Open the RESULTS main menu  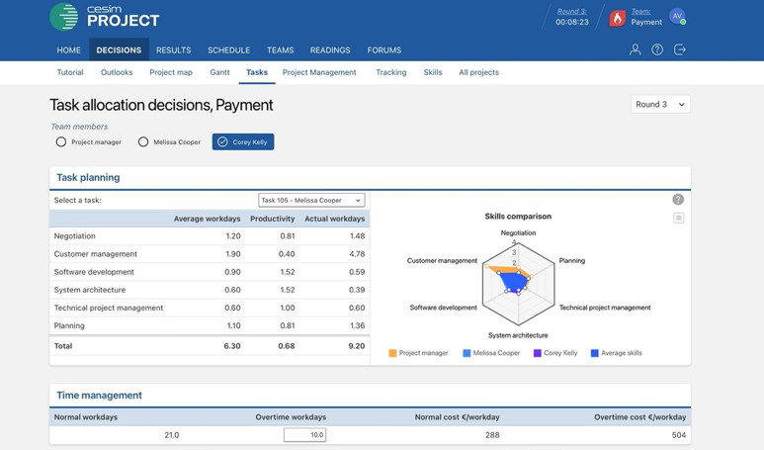[x=173, y=49]
